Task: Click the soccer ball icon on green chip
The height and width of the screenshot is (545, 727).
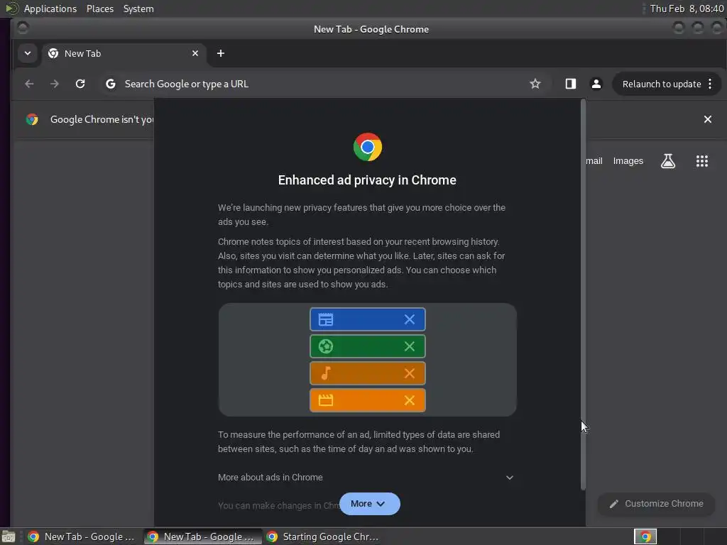Action: coord(326,346)
